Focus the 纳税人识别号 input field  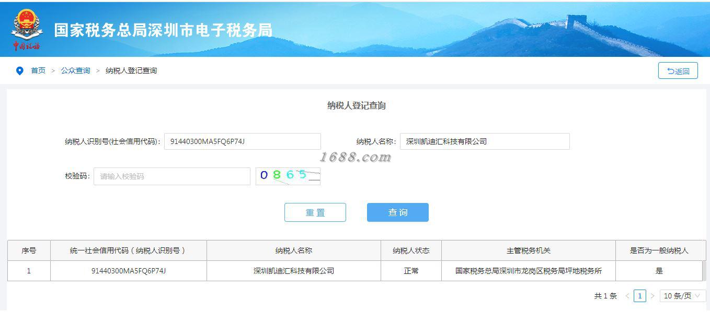tap(243, 141)
